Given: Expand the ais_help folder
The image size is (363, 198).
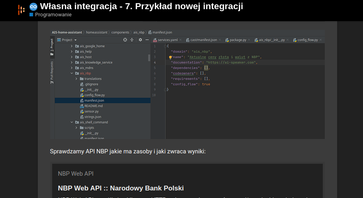Looking at the screenshot, I should coord(72,51).
